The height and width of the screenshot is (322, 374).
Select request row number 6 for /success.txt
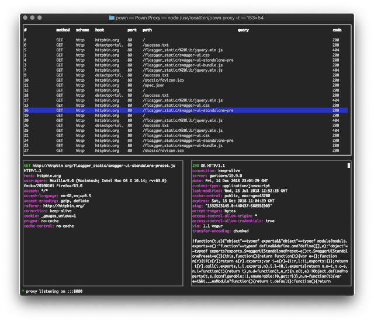(186, 45)
